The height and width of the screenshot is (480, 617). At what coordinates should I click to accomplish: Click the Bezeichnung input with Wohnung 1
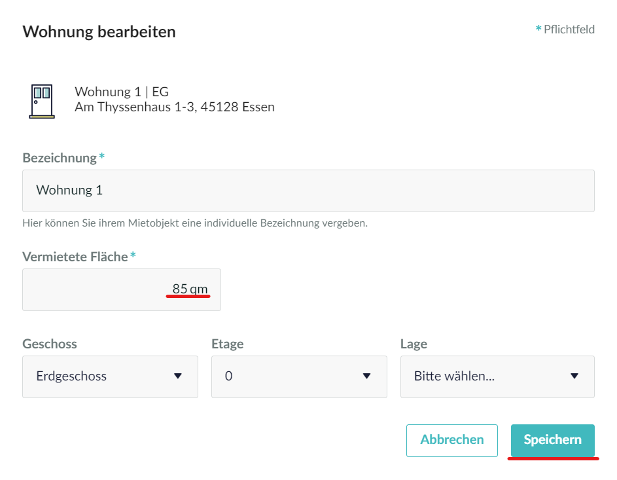tap(309, 191)
